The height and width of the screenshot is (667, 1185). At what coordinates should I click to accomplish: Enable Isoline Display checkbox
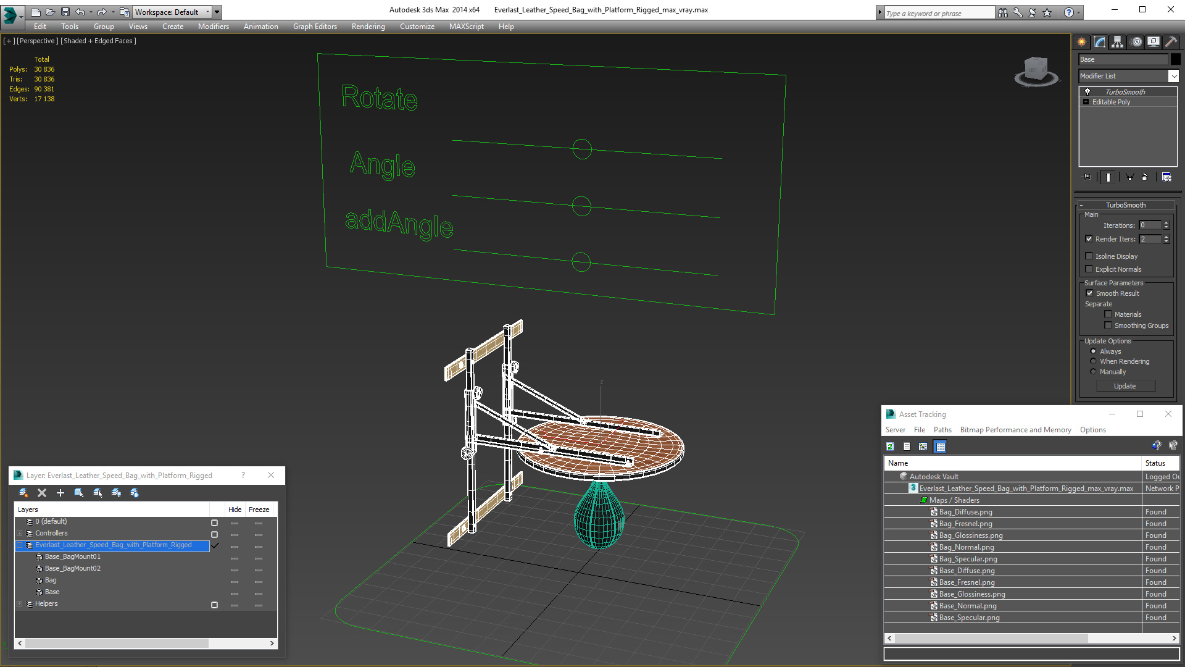pyautogui.click(x=1089, y=256)
